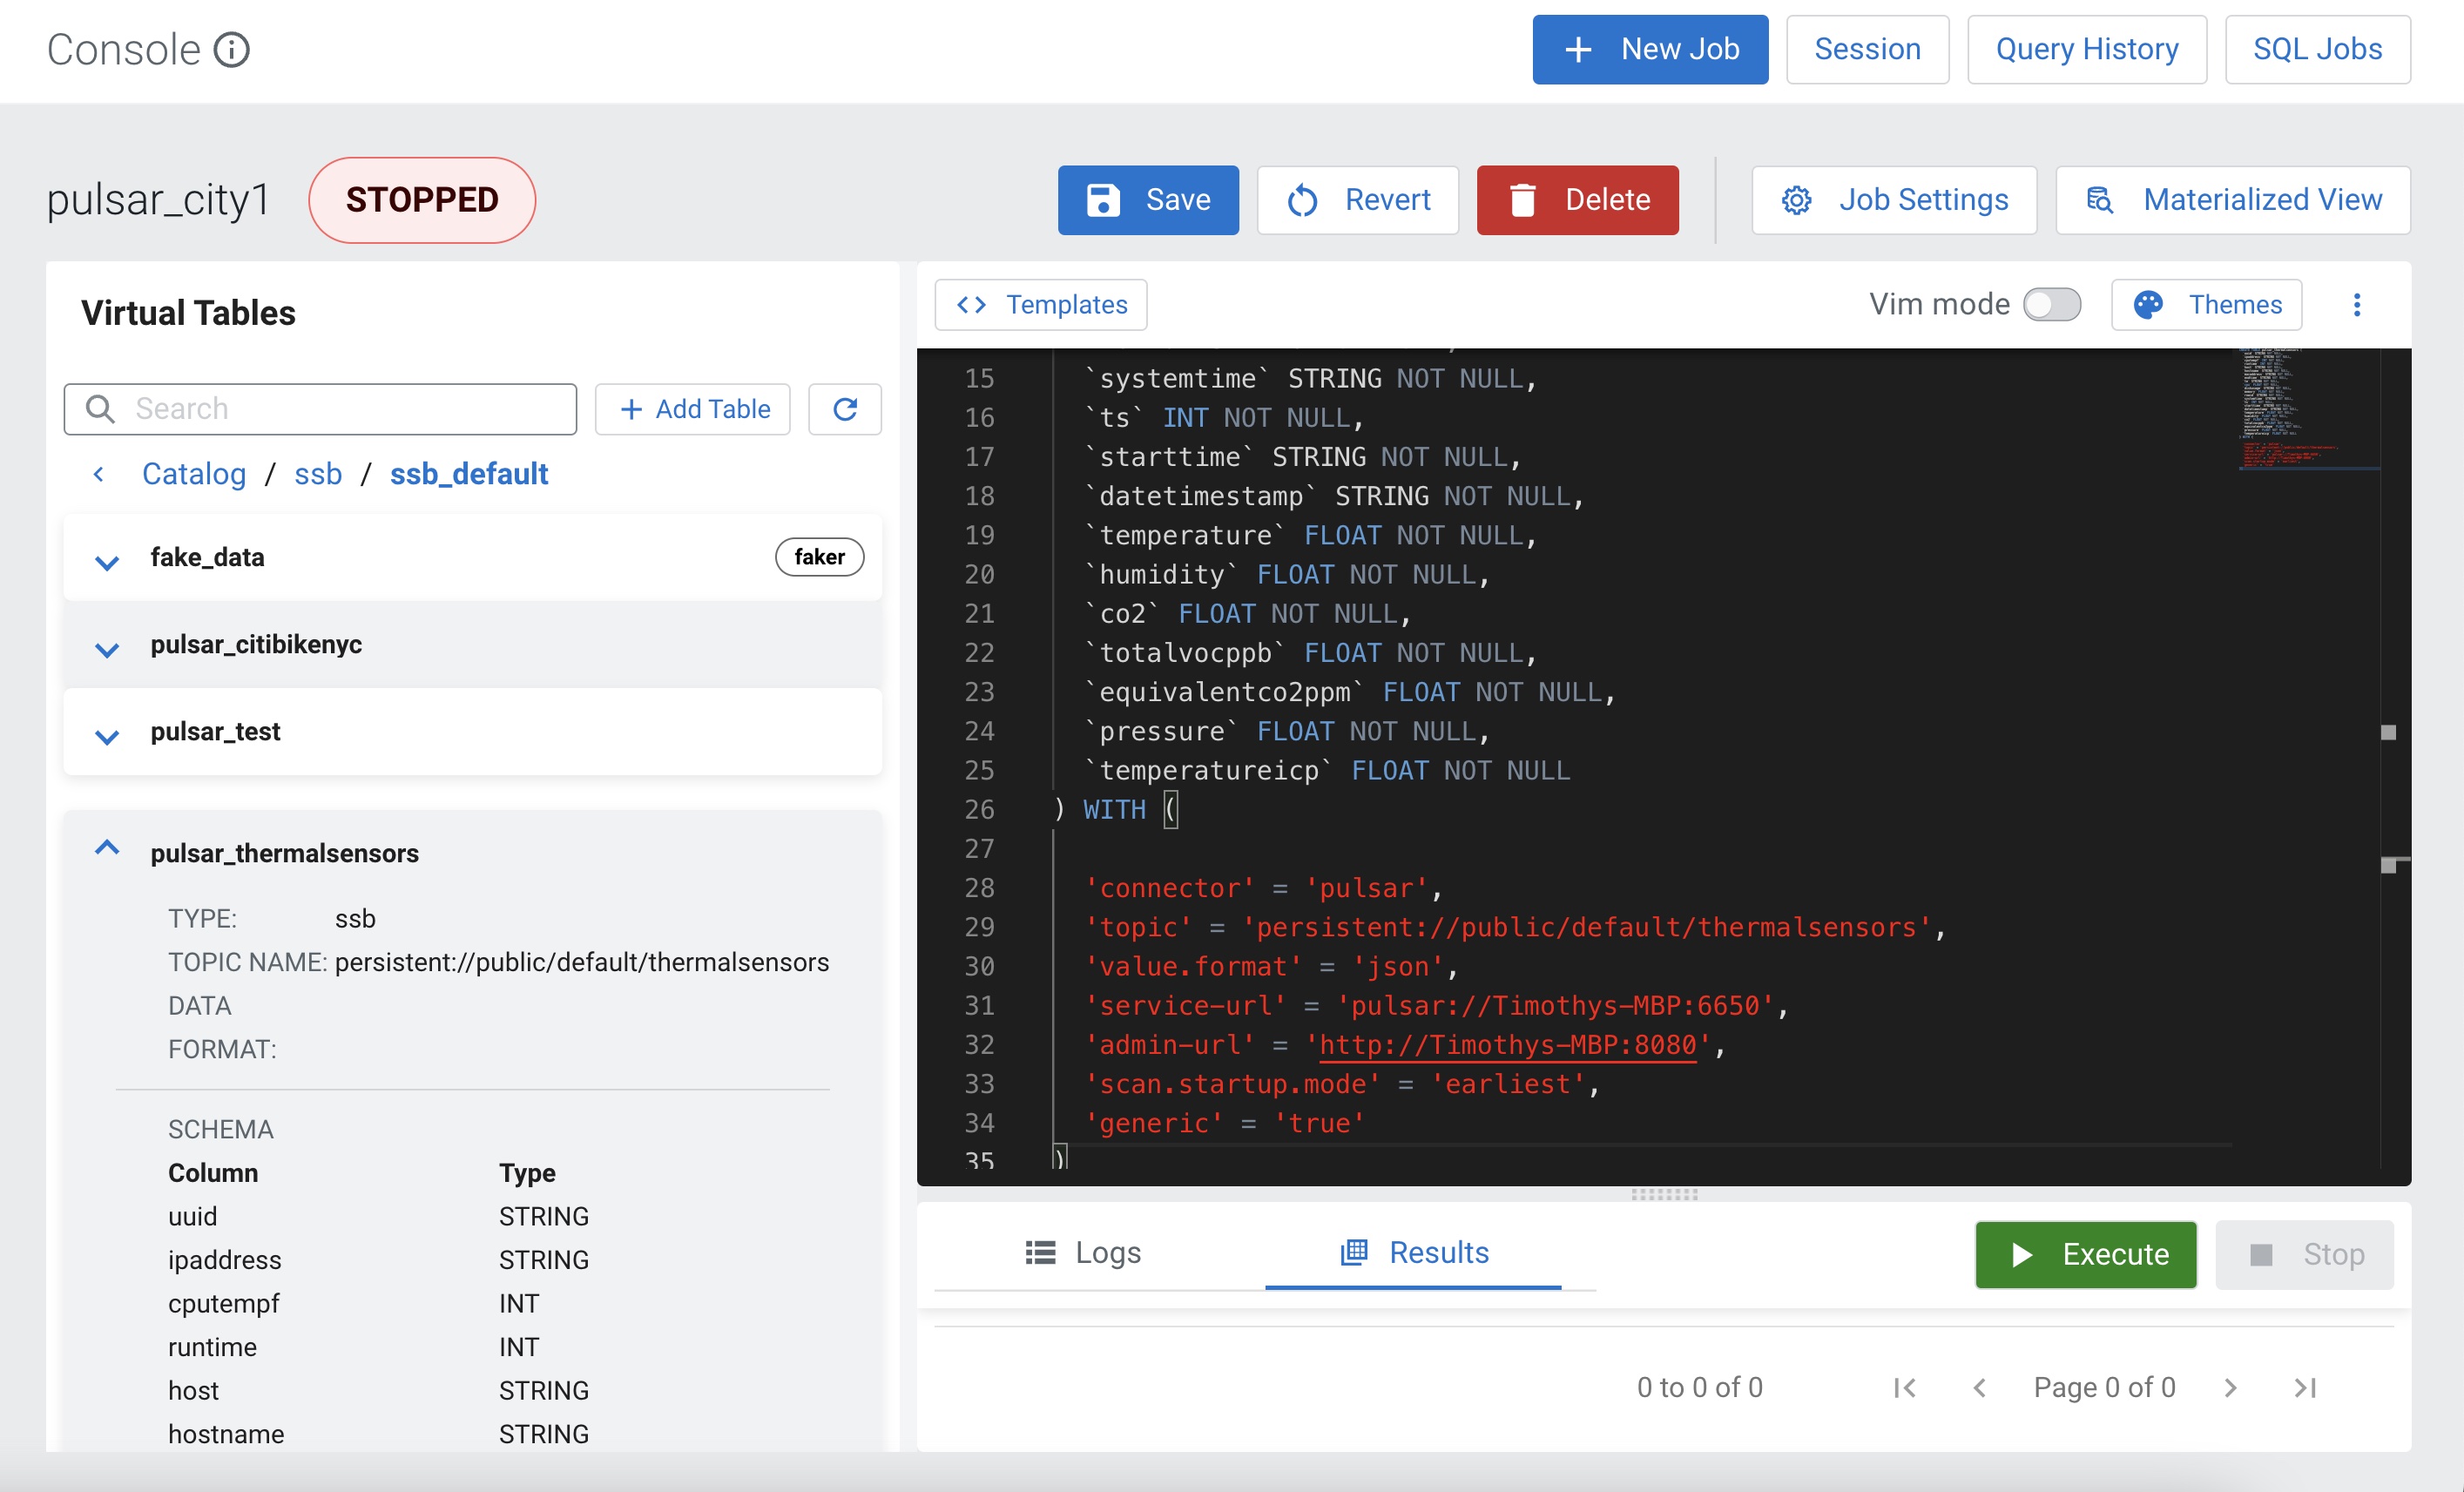Go to the first results page

[x=1904, y=1387]
